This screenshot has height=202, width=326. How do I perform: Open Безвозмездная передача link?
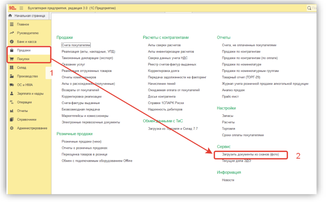81,109
